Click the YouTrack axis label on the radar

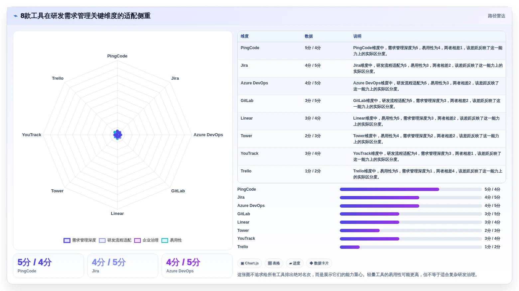32,135
